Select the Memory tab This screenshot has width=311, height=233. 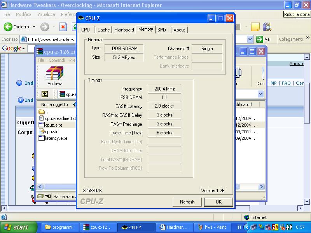tap(145, 30)
